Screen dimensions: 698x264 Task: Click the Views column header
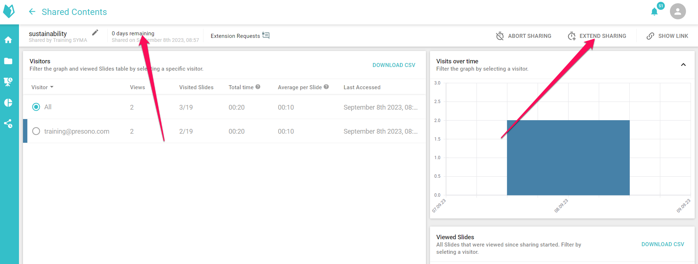click(137, 87)
